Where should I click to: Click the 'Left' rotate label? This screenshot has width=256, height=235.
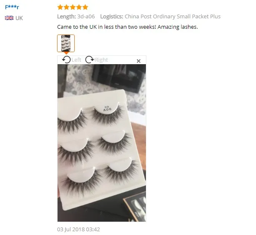(x=76, y=60)
